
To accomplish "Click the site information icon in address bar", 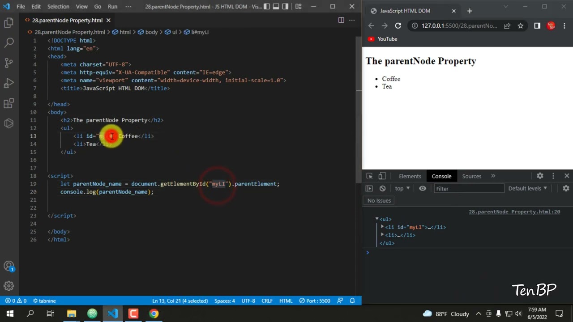I will (x=415, y=25).
